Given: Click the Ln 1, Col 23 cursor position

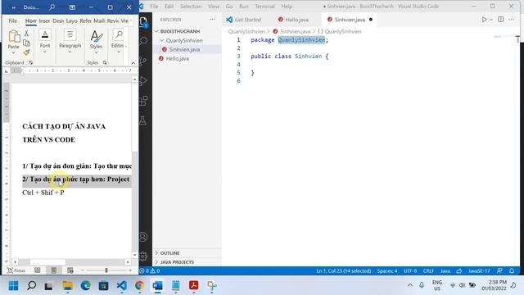Looking at the screenshot, I should [x=344, y=270].
